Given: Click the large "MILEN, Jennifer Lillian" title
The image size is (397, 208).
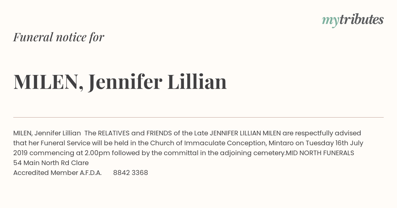Looking at the screenshot, I should [120, 82].
